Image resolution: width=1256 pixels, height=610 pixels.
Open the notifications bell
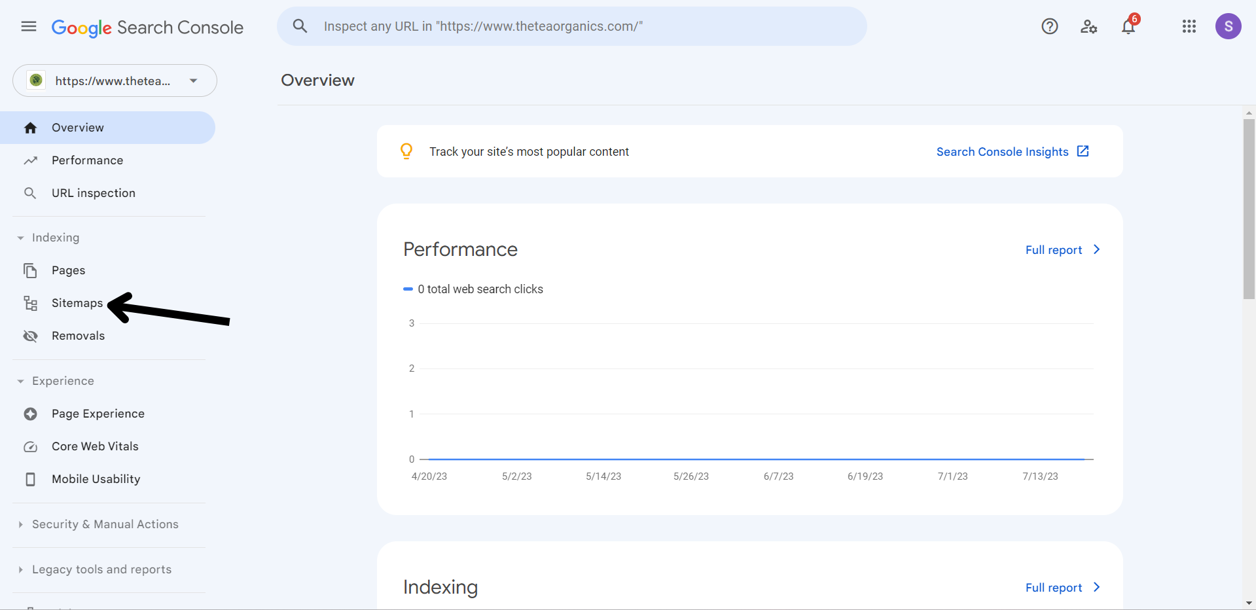[x=1128, y=26]
